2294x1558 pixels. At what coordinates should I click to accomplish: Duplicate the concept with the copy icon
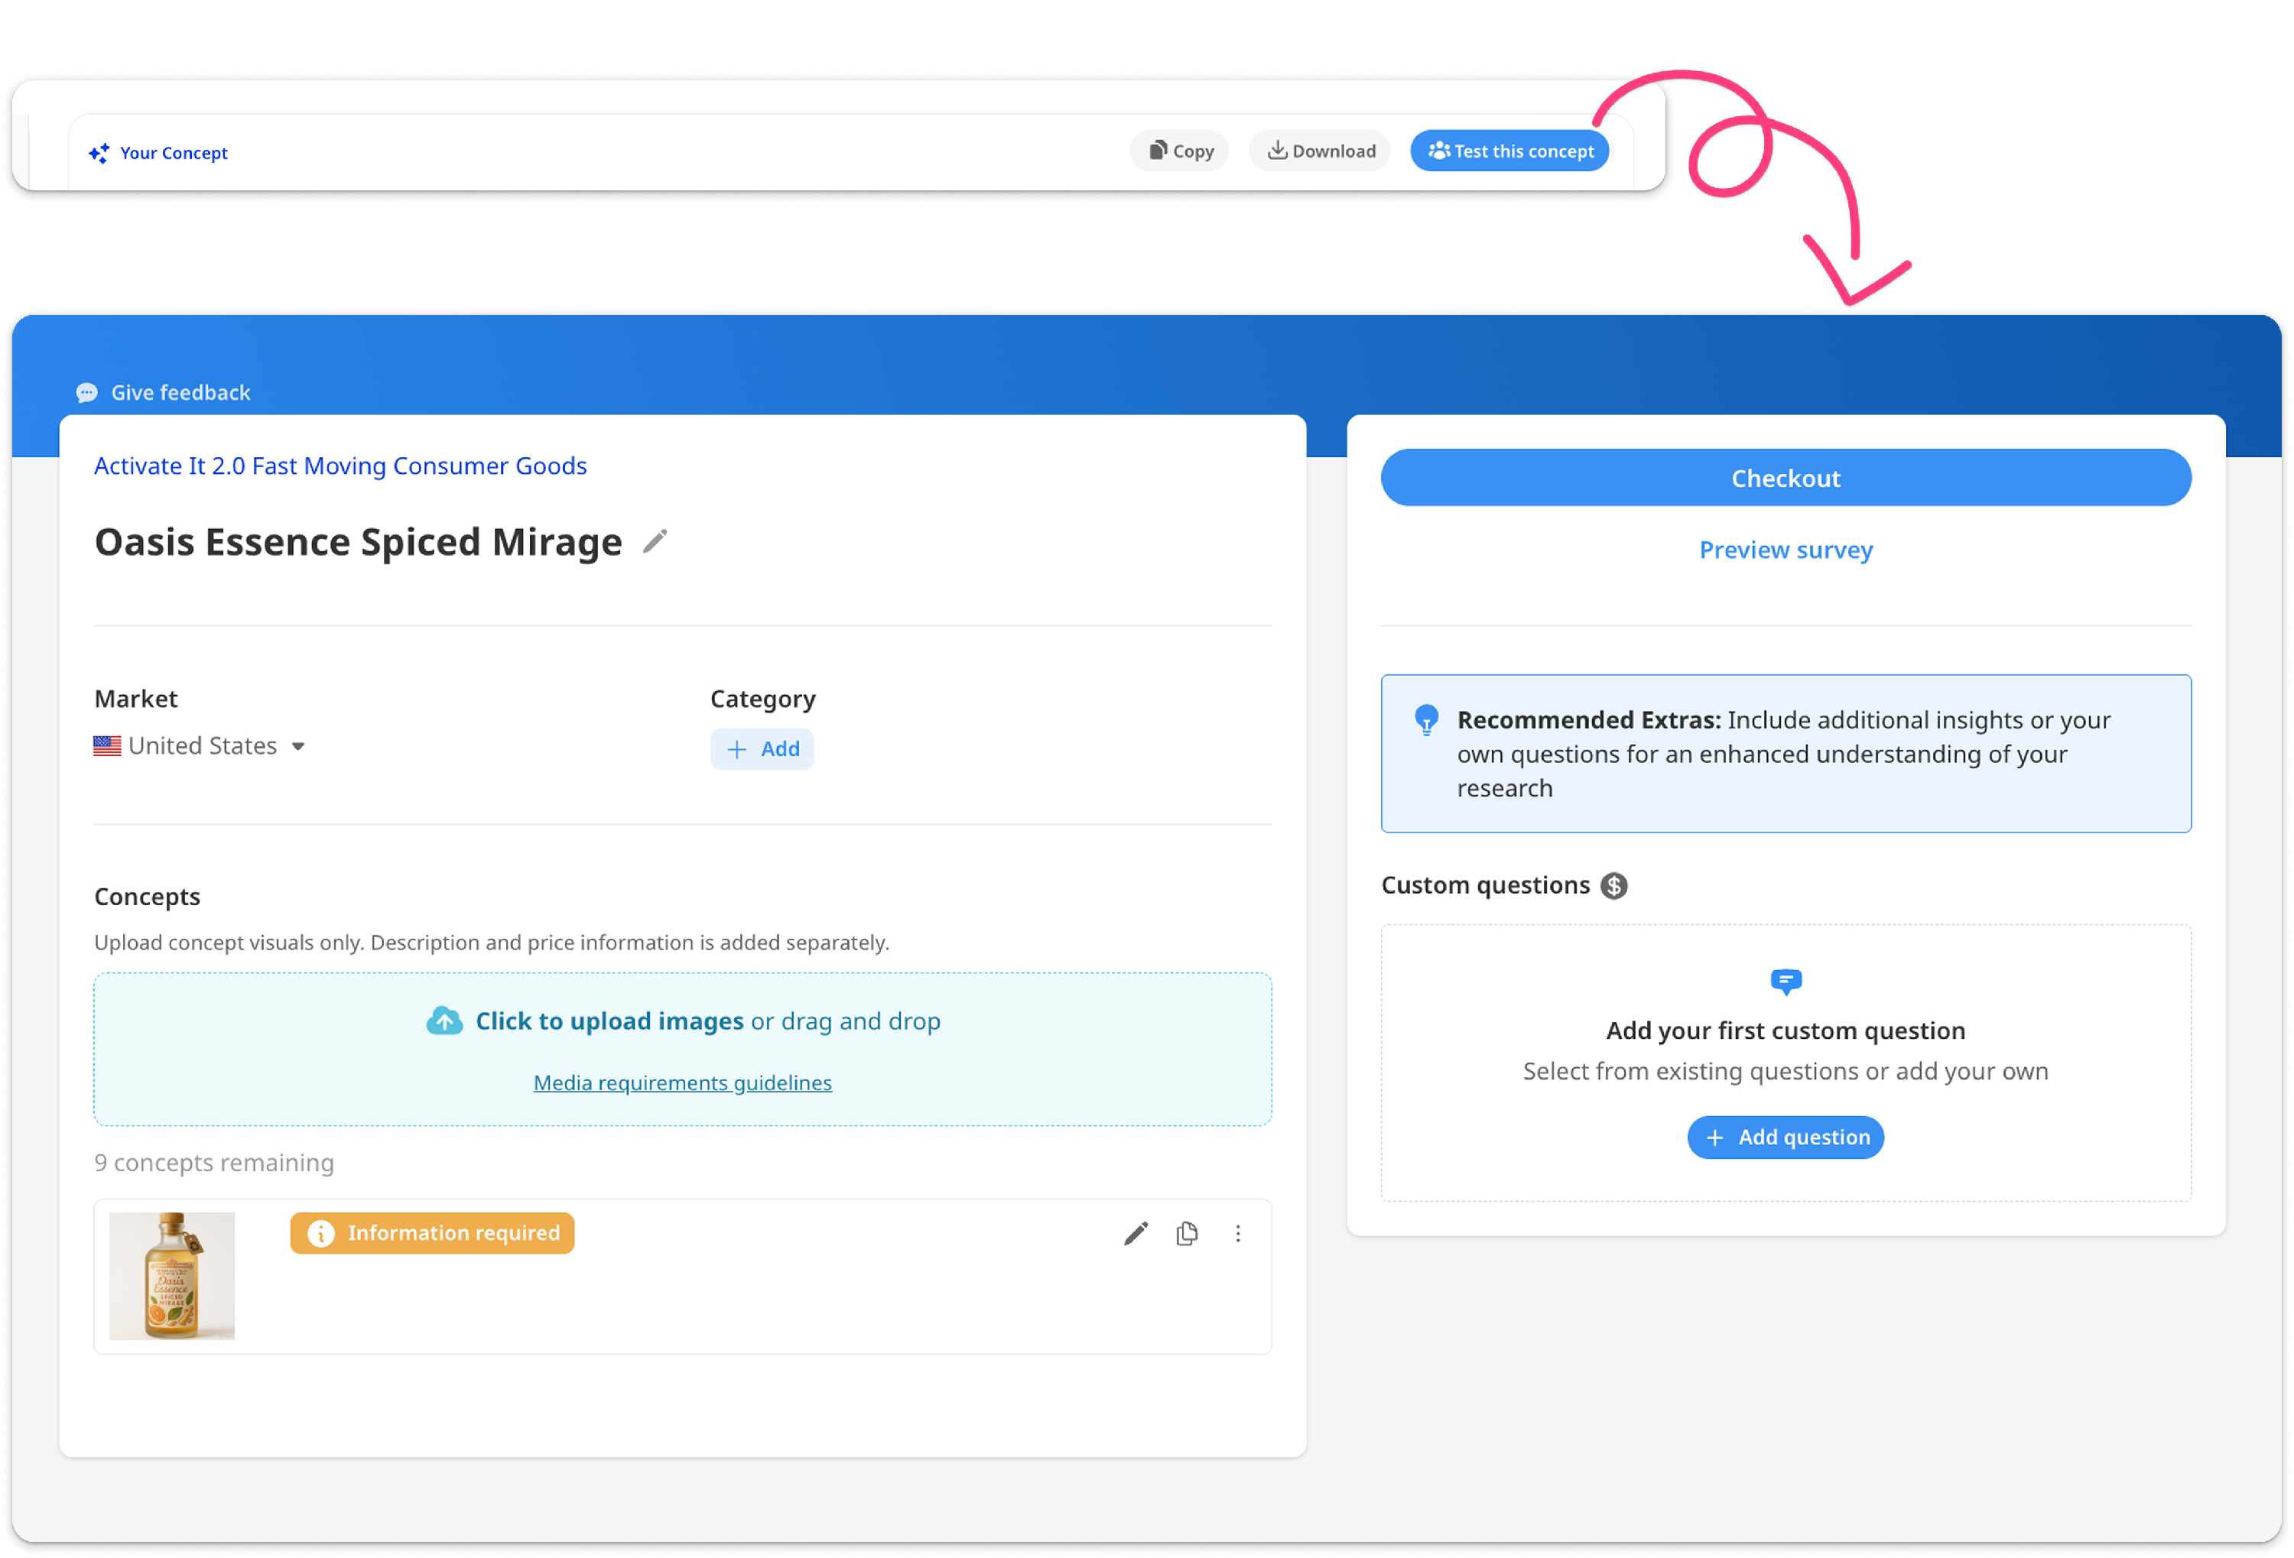point(1188,1233)
